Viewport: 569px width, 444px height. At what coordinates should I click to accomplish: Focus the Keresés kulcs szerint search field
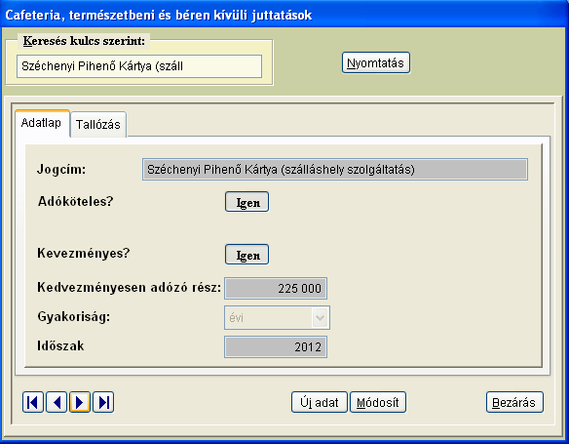(139, 66)
